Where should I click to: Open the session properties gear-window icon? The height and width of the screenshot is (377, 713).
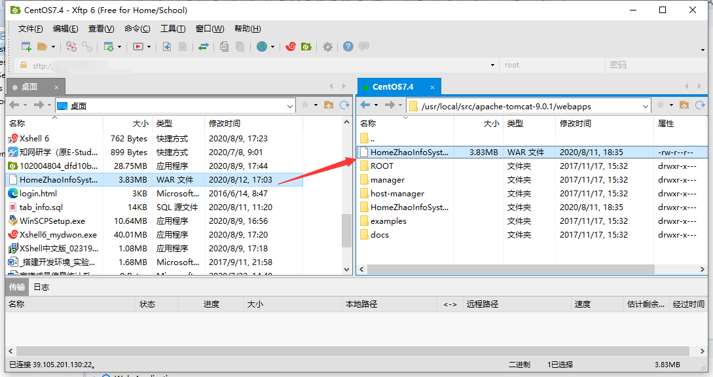point(109,46)
